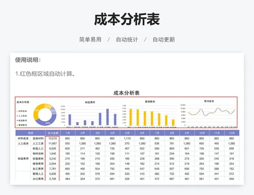254x195 pixels.
Task: Click the 管理费用 legend entry
Action: click(22, 125)
